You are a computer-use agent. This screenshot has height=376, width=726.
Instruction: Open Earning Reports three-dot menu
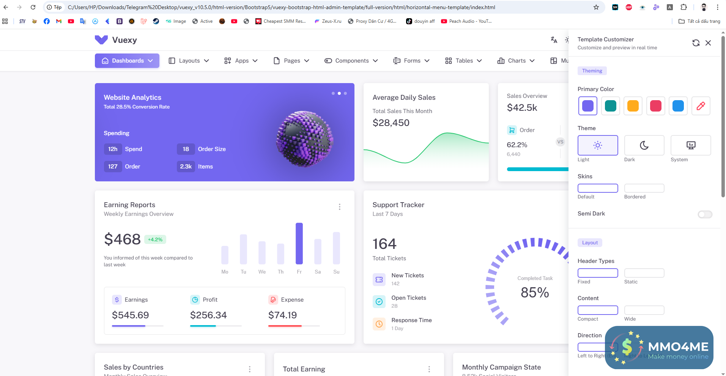pos(340,207)
